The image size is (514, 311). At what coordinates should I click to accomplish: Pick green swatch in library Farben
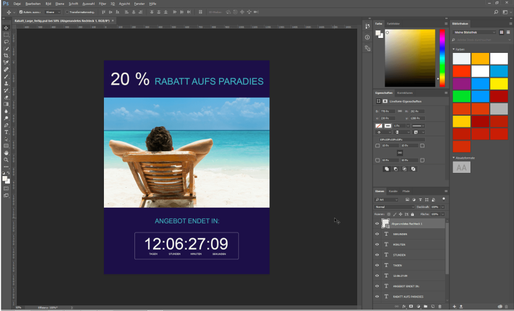(462, 96)
